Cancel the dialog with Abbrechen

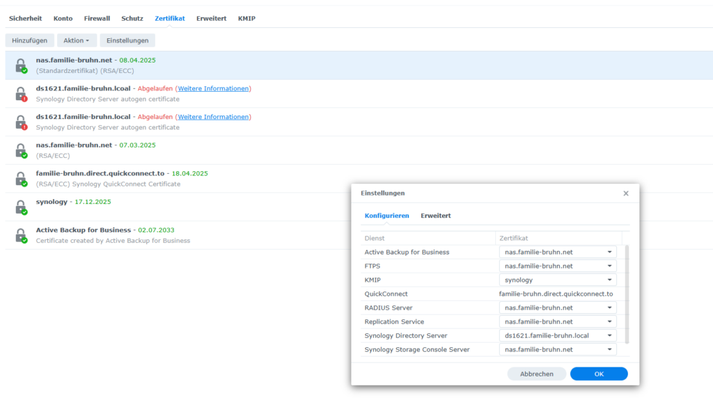coord(536,374)
